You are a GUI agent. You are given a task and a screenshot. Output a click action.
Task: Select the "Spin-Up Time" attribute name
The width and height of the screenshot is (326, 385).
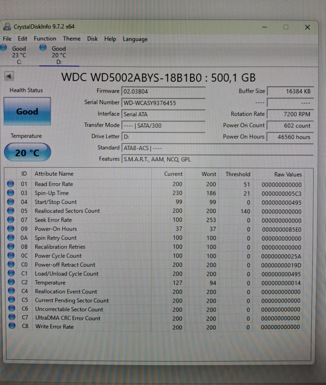click(52, 193)
